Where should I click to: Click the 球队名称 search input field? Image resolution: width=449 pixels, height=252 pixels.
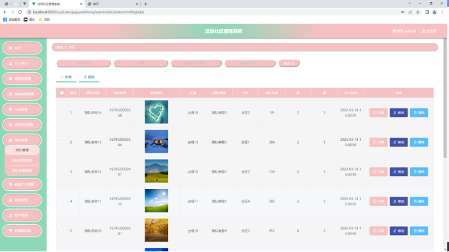click(x=84, y=63)
